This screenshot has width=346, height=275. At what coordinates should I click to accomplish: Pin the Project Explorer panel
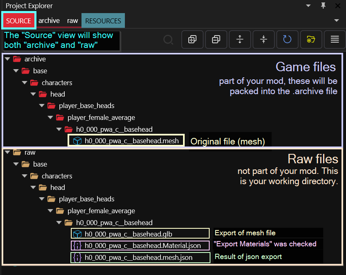click(323, 6)
